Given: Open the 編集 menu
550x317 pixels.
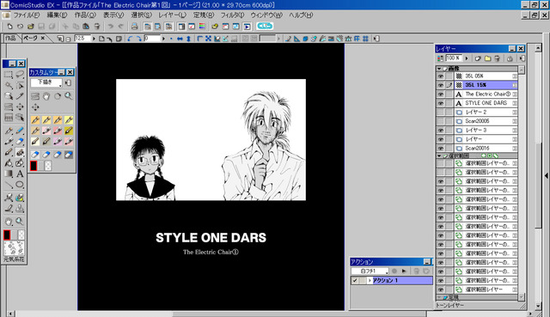Looking at the screenshot, I should (57, 15).
